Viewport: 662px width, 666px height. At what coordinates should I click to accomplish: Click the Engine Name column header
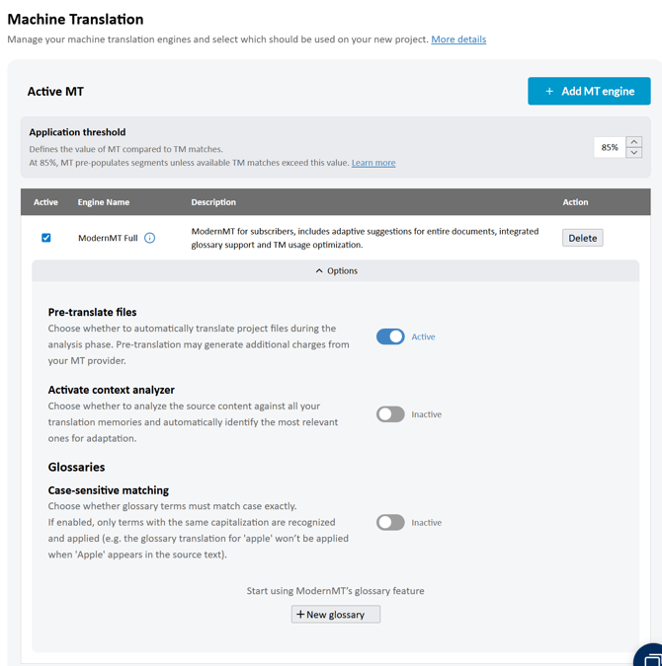click(x=104, y=202)
